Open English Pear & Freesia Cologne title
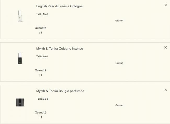 pos(59,6)
